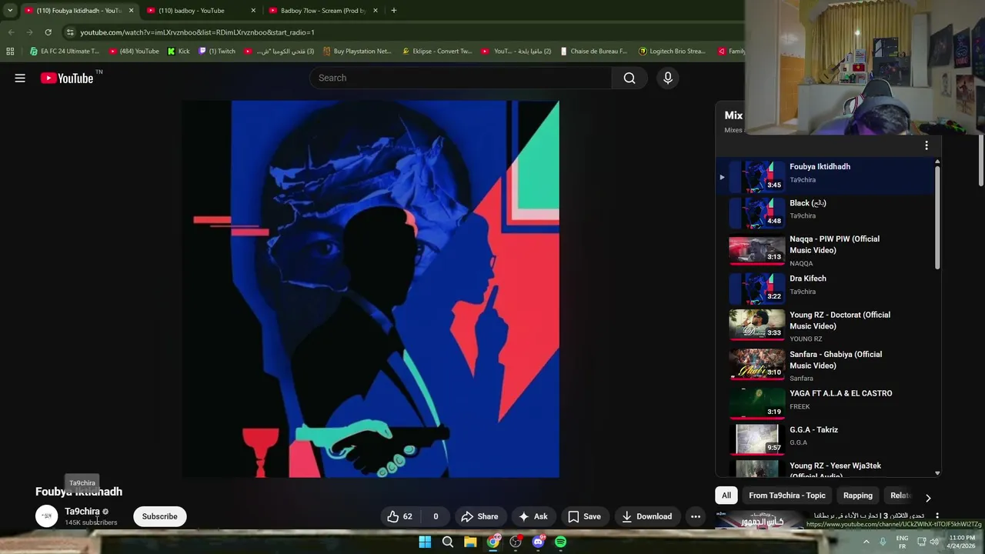Subscribe to the Ta9chira channel
The width and height of the screenshot is (985, 554).
159,516
